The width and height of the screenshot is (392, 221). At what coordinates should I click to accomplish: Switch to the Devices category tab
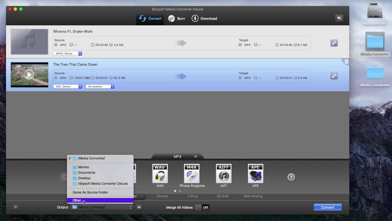[163, 196]
